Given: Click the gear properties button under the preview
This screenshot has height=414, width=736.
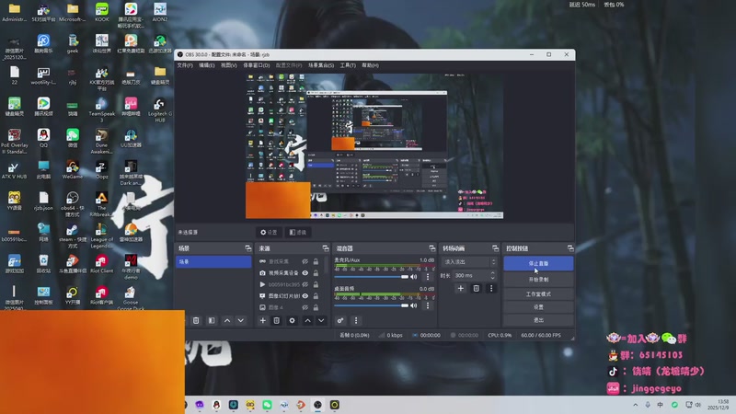Looking at the screenshot, I should click(x=269, y=233).
